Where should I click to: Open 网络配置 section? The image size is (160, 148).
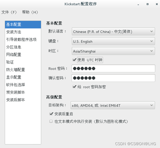point(23,55)
